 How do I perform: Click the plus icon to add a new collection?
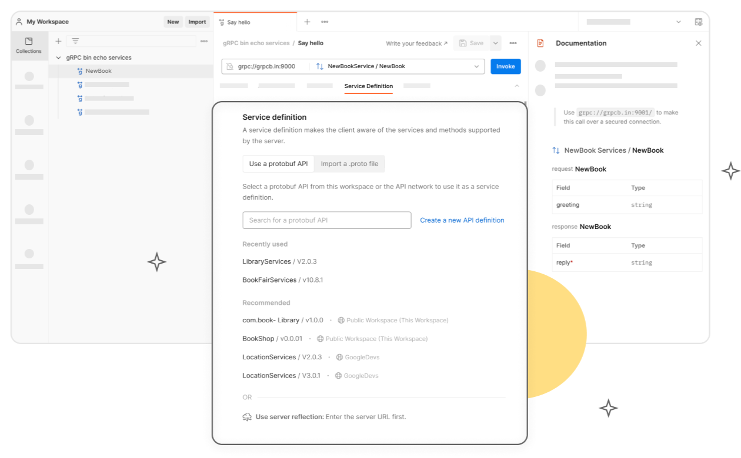pos(58,41)
